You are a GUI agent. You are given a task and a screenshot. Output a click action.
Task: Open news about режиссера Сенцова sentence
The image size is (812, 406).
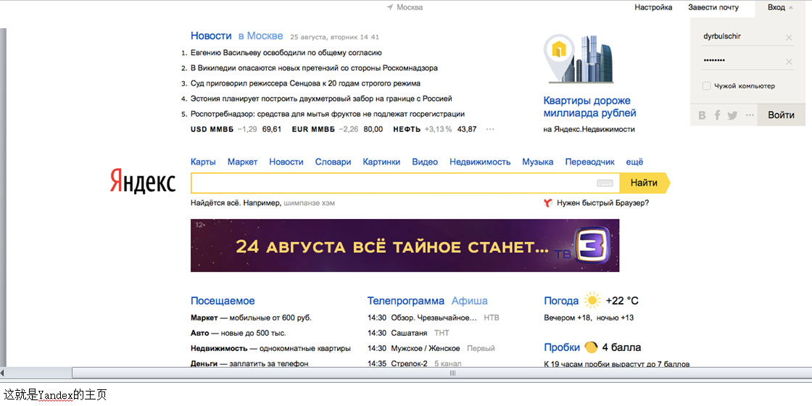305,83
